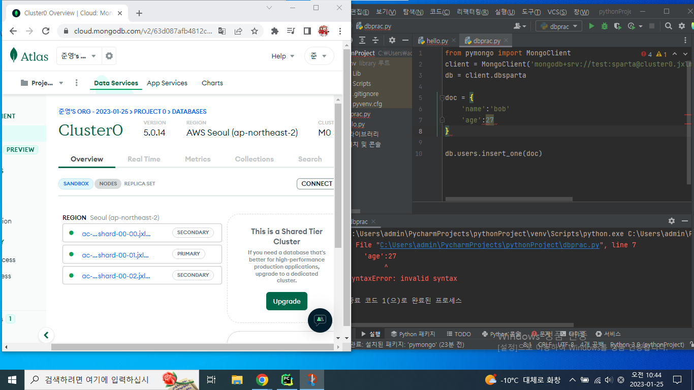Screen dimensions: 694x390
Task: Click the green Upgrade button
Action: 287,301
